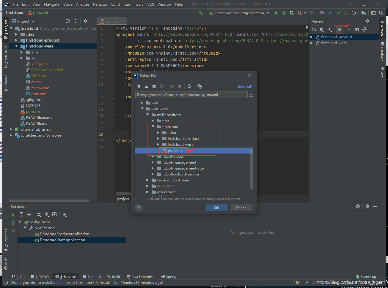The width and height of the screenshot is (388, 288).
Task: Click Services run button
Action: pos(13,215)
